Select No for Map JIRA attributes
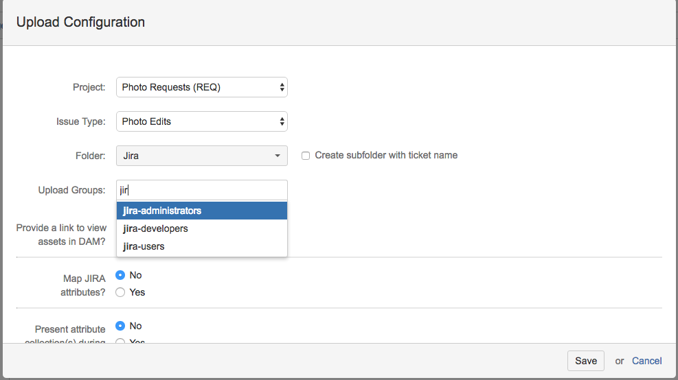Screen dimensions: 678x380 (120, 275)
